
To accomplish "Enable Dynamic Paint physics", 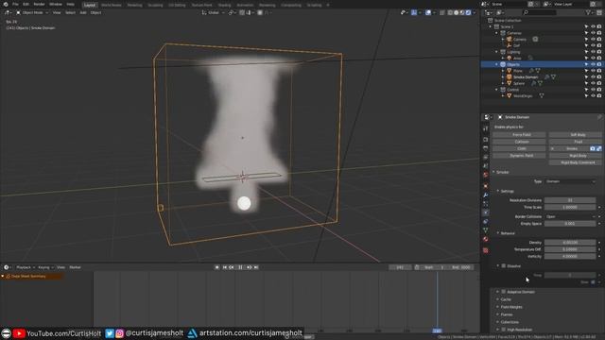I will pos(519,156).
